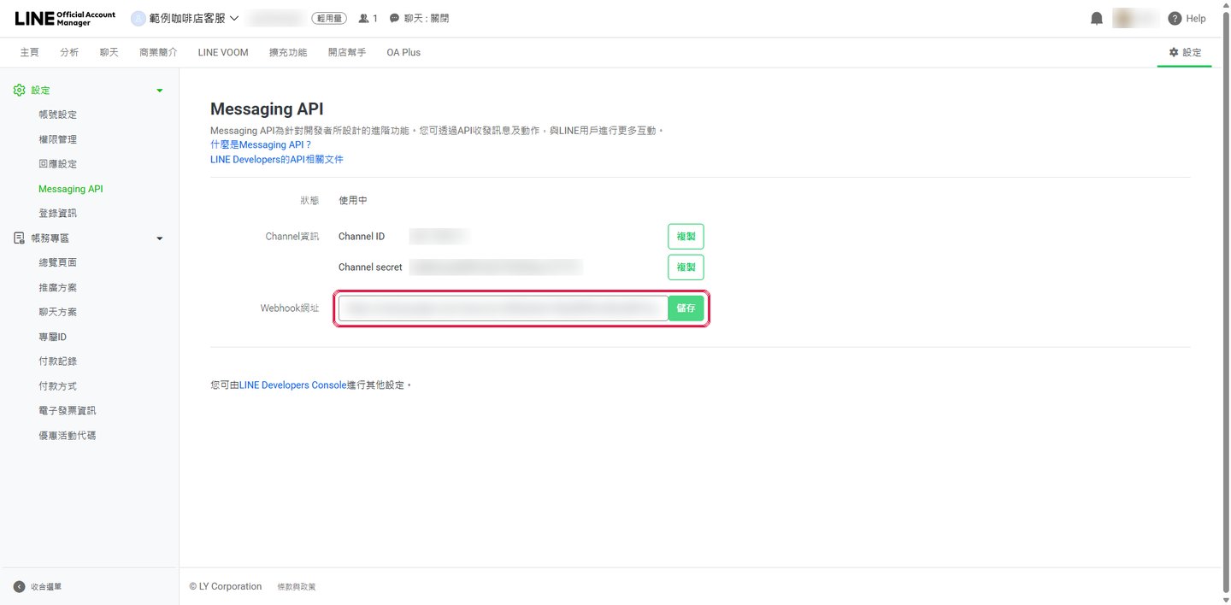This screenshot has height=605, width=1231.
Task: Select the 擴充功能 tab
Action: click(x=288, y=52)
